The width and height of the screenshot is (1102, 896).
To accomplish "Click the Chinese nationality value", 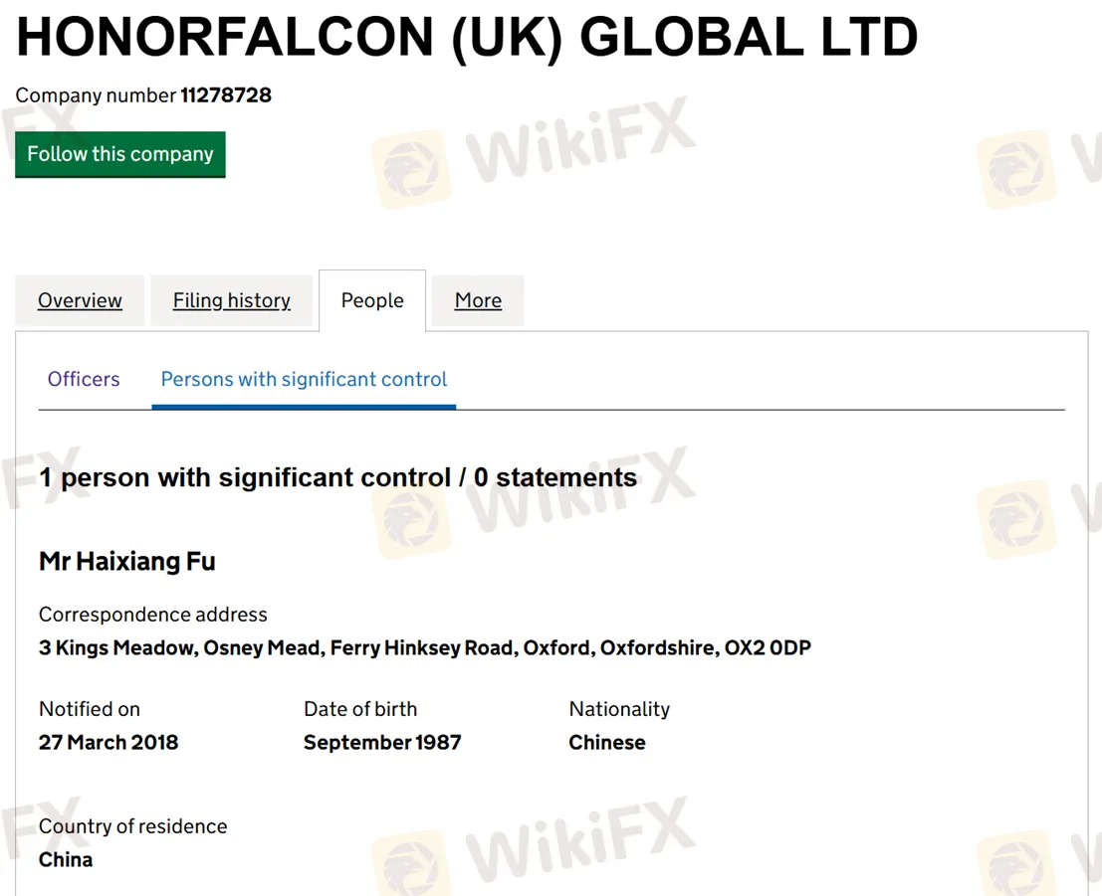I will (607, 742).
